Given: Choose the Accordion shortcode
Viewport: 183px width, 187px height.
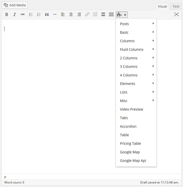Looking at the screenshot, I should [128, 126].
